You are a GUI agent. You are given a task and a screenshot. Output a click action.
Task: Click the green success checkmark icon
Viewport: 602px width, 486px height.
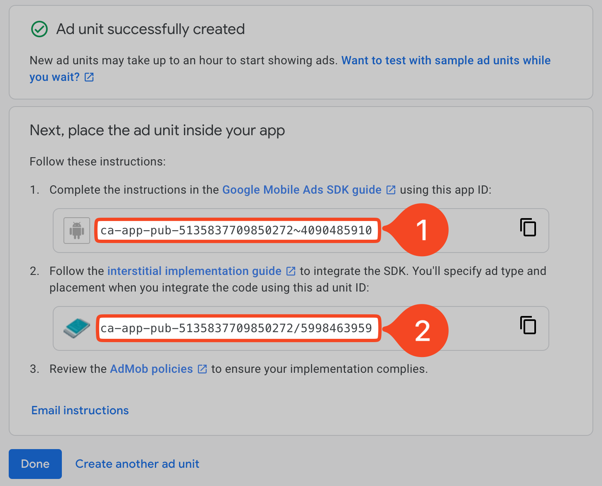coord(39,29)
